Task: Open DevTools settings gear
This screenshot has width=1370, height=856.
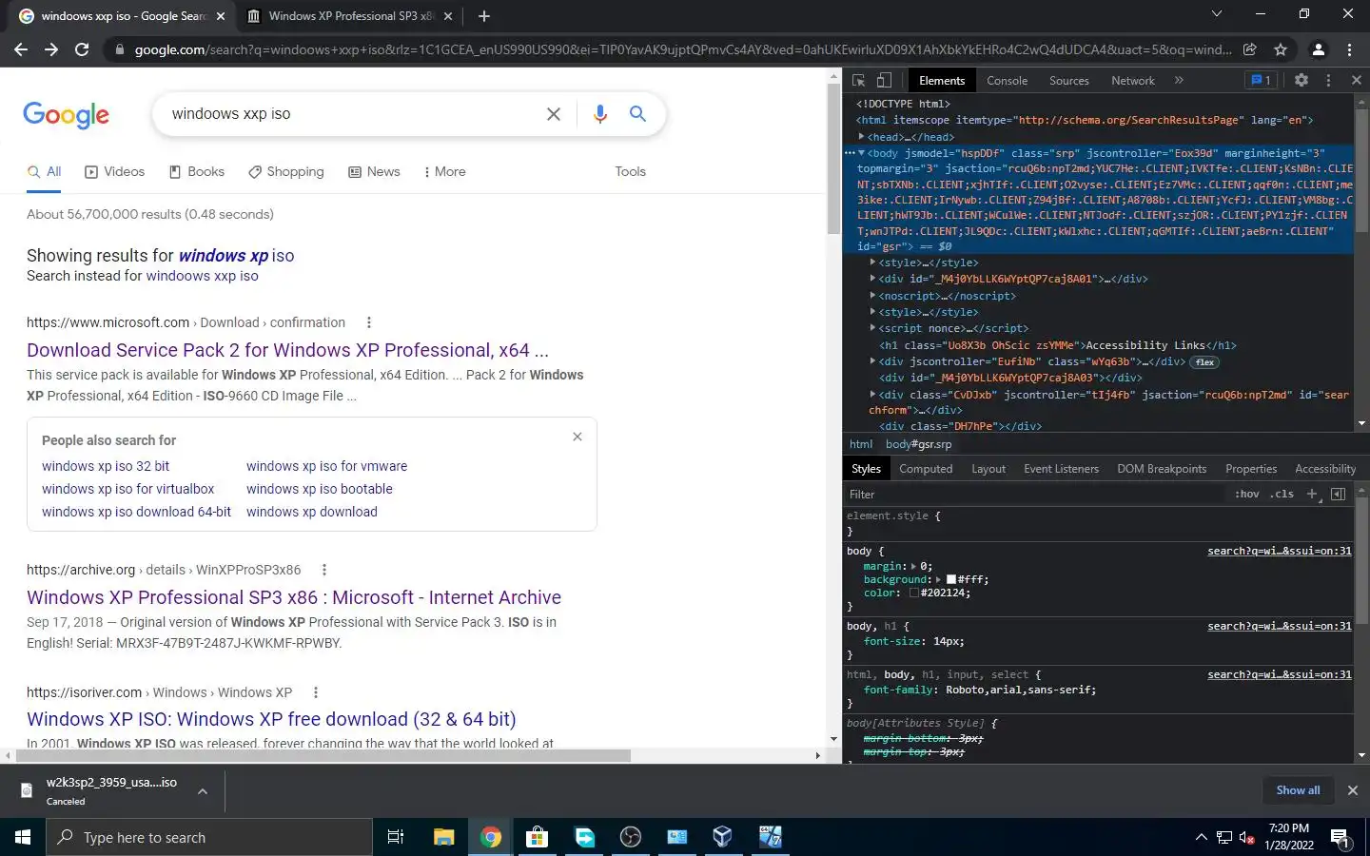Action: click(1301, 81)
